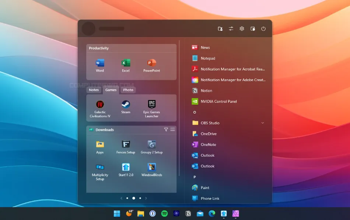350x220 pixels.
Task: Open the Downloads filter funnel
Action: click(x=166, y=130)
